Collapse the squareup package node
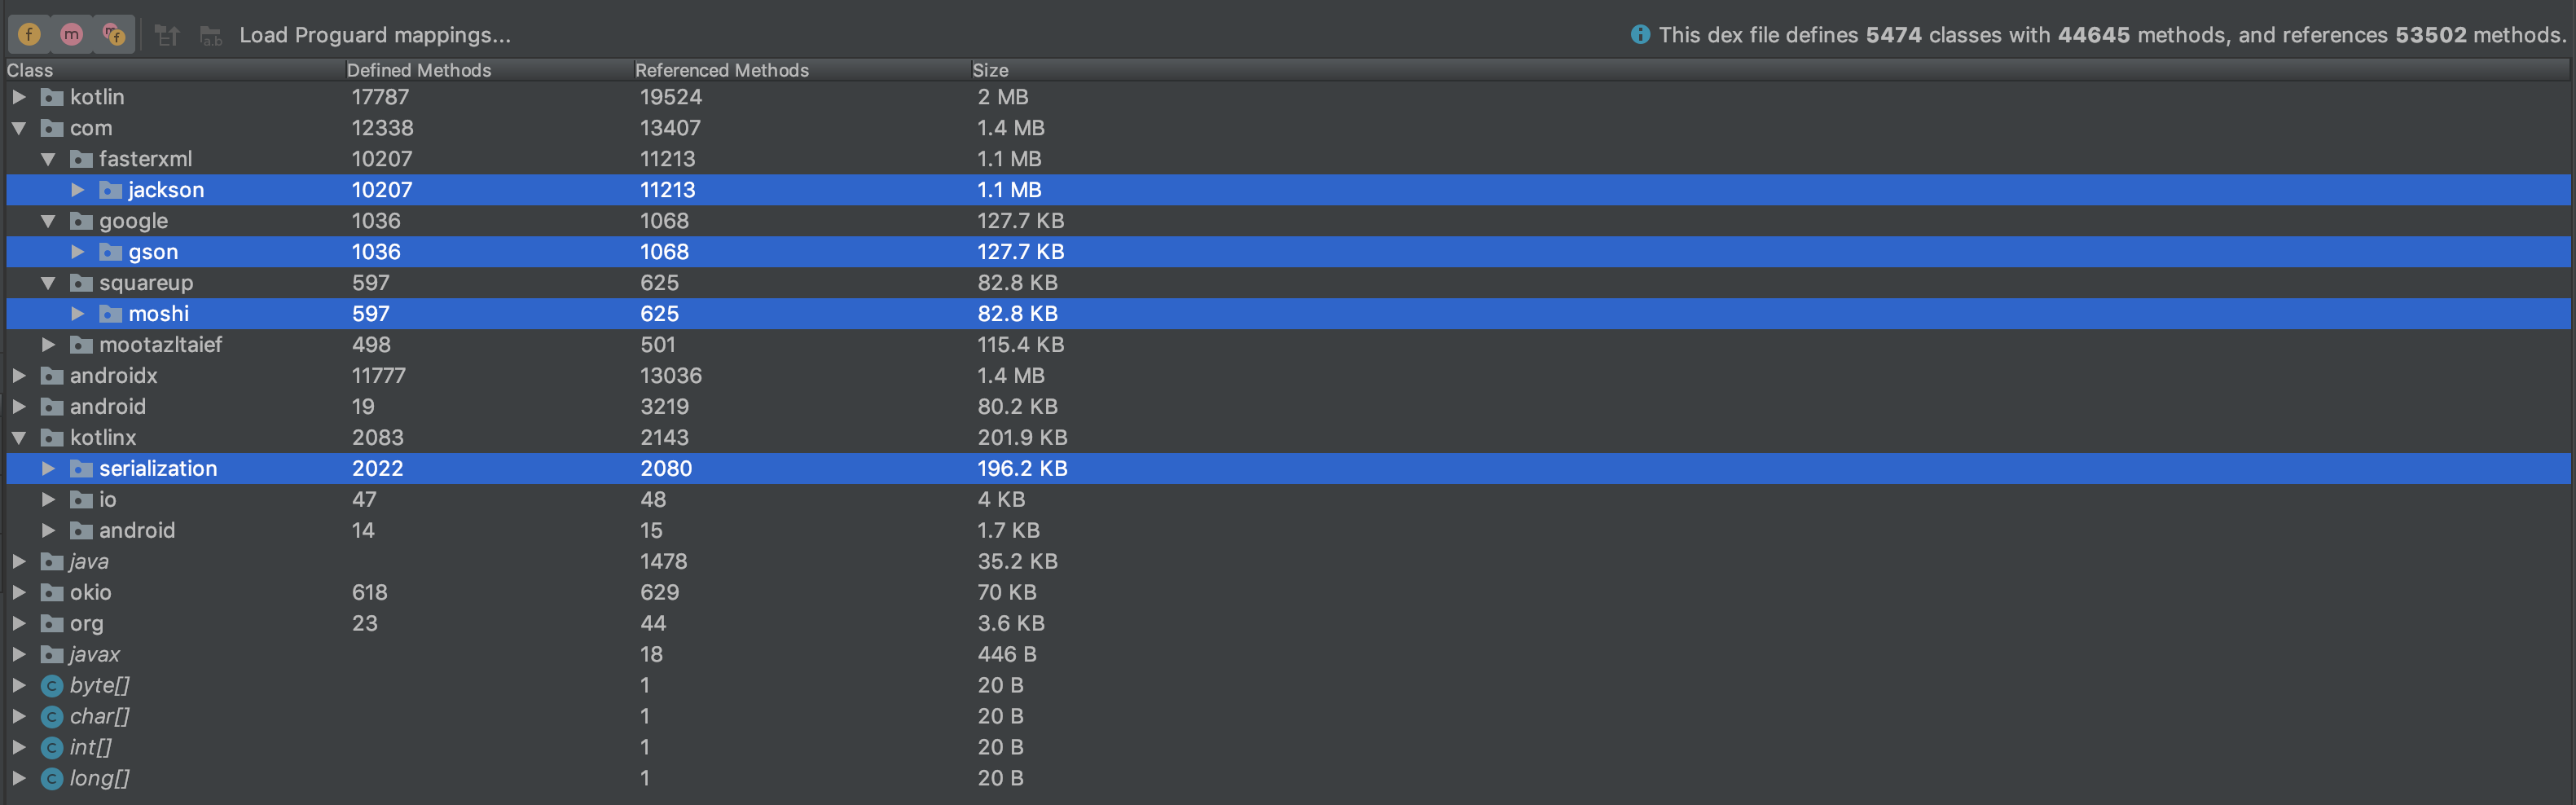The image size is (2576, 805). [48, 283]
